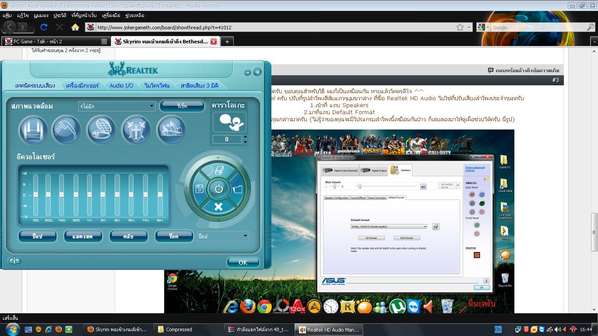The height and width of the screenshot is (336, 598).
Task: Switch to the สาธิตเสียง 3 มิติ tab
Action: pos(199,85)
